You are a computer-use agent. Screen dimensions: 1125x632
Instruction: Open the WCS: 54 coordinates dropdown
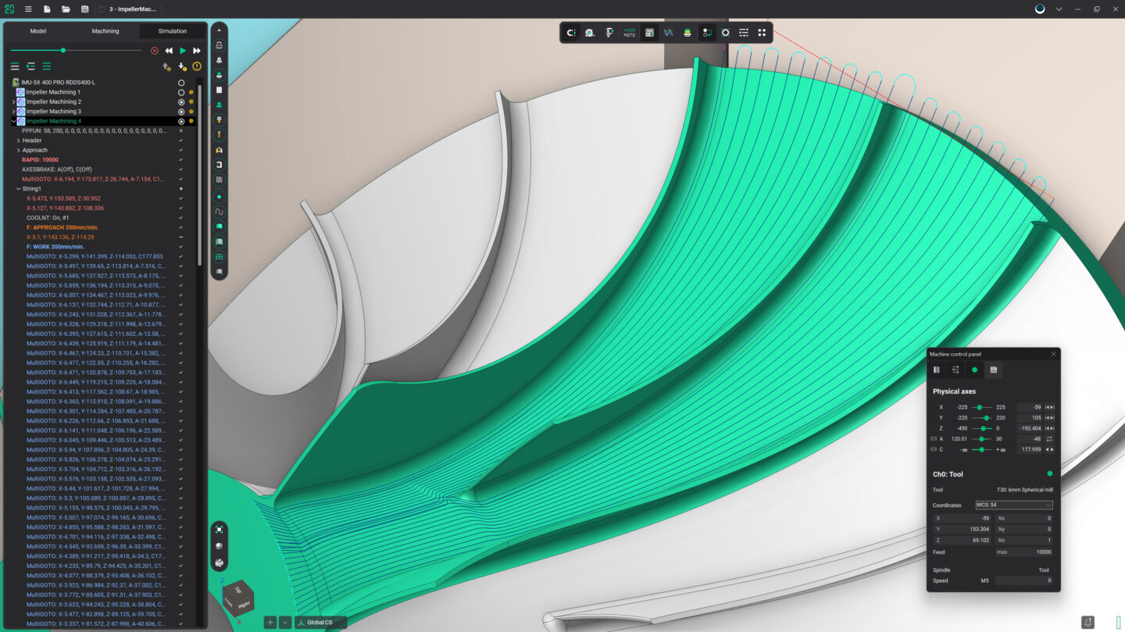pyautogui.click(x=1013, y=505)
